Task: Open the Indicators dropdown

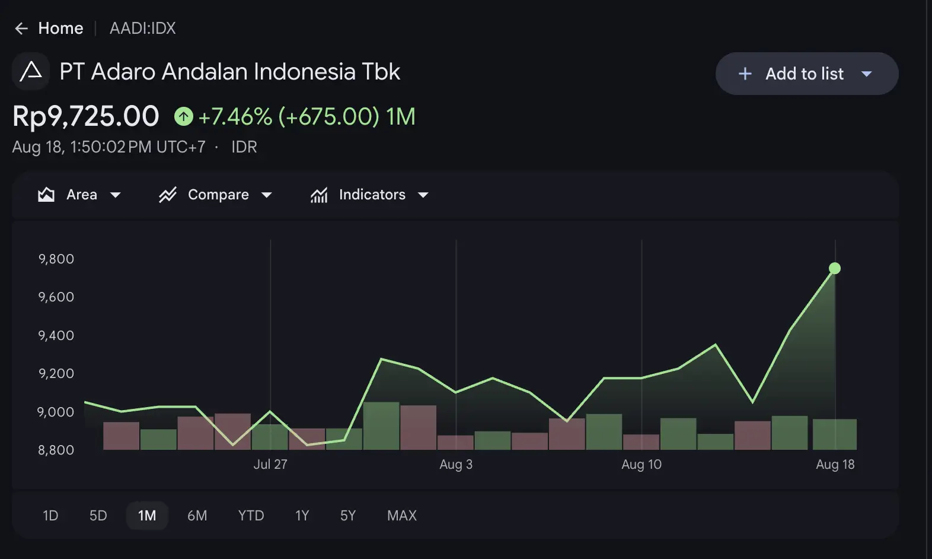Action: click(x=423, y=195)
